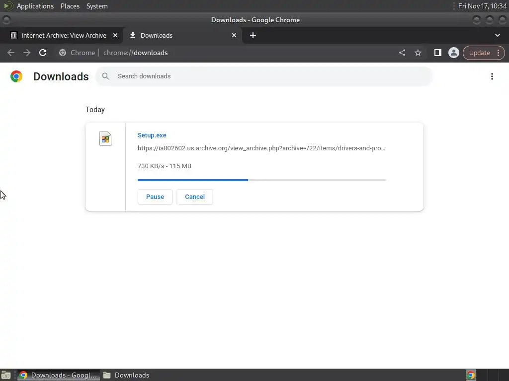Open the Downloads page more actions menu
Image resolution: width=509 pixels, height=381 pixels.
click(x=492, y=76)
